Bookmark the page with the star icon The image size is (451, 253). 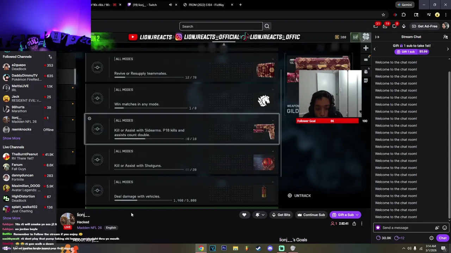pyautogui.click(x=383, y=15)
